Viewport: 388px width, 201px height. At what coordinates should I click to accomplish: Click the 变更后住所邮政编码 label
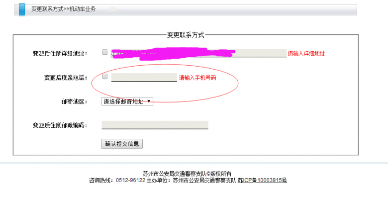[60, 125]
